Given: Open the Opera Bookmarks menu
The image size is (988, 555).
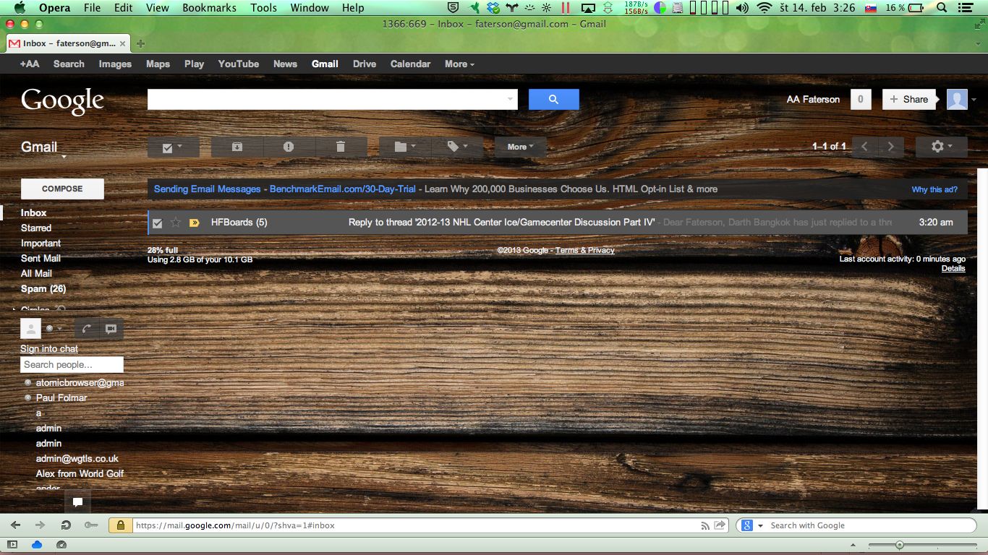Looking at the screenshot, I should click(209, 8).
